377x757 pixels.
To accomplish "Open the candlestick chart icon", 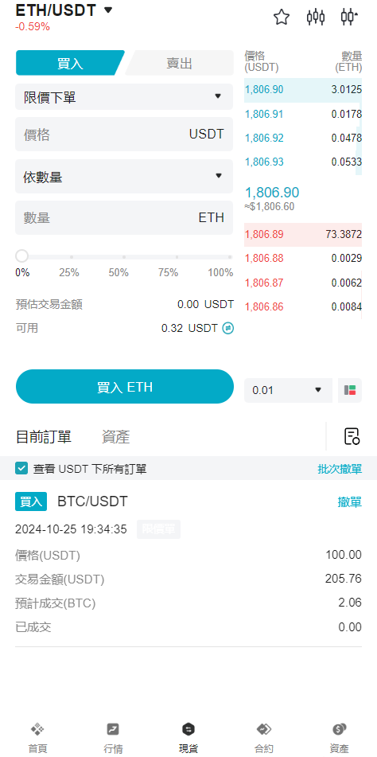I will pos(315,18).
